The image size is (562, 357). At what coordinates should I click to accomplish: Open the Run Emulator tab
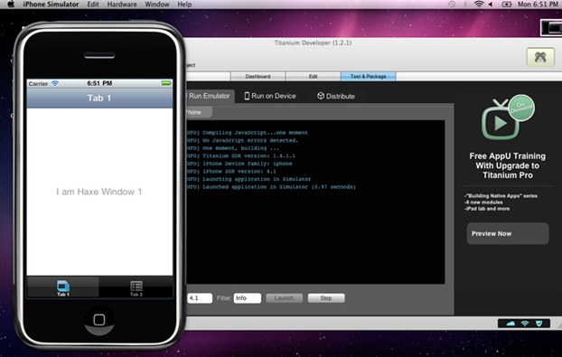click(210, 96)
